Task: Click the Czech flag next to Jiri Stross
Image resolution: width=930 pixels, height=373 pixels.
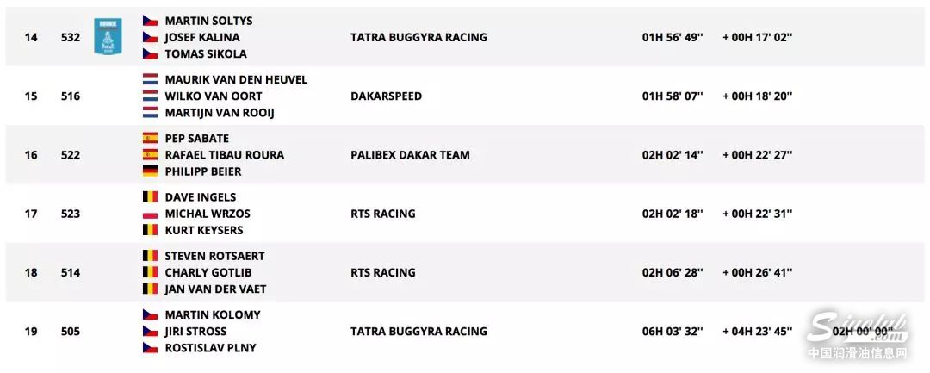Action: 150,331
